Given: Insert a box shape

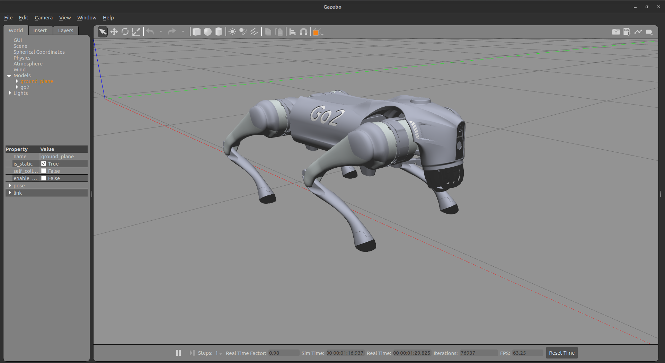Looking at the screenshot, I should coord(196,32).
